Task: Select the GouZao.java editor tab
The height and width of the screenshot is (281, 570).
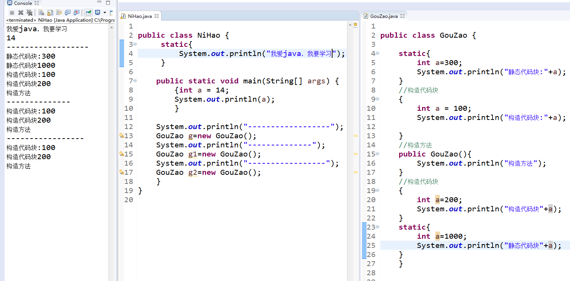Action: coord(383,16)
